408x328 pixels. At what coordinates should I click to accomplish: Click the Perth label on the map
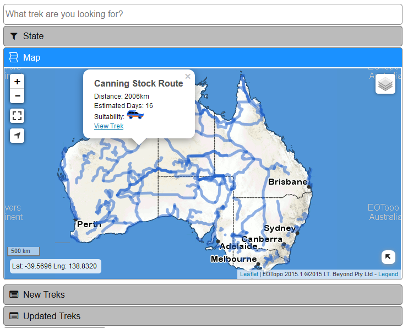89,224
